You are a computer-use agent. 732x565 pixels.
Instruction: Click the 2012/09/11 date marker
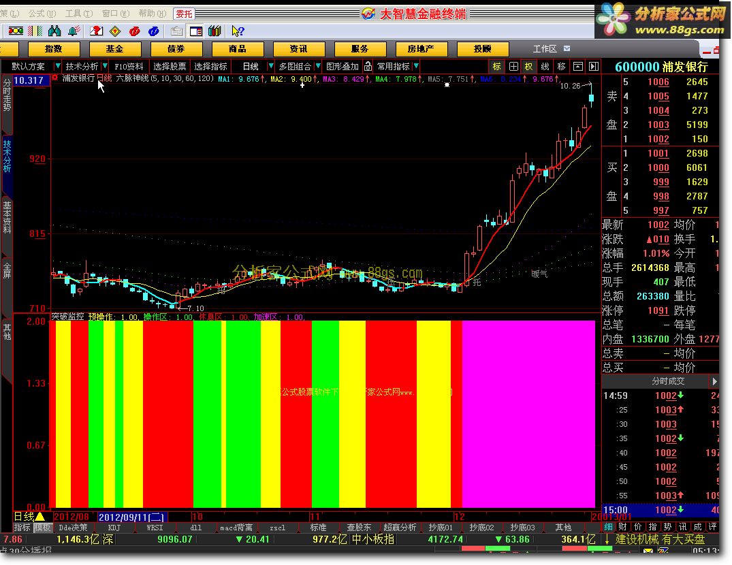tap(132, 517)
